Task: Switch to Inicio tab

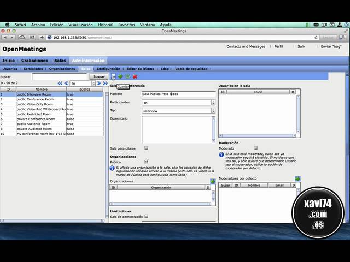Action: 9,61
